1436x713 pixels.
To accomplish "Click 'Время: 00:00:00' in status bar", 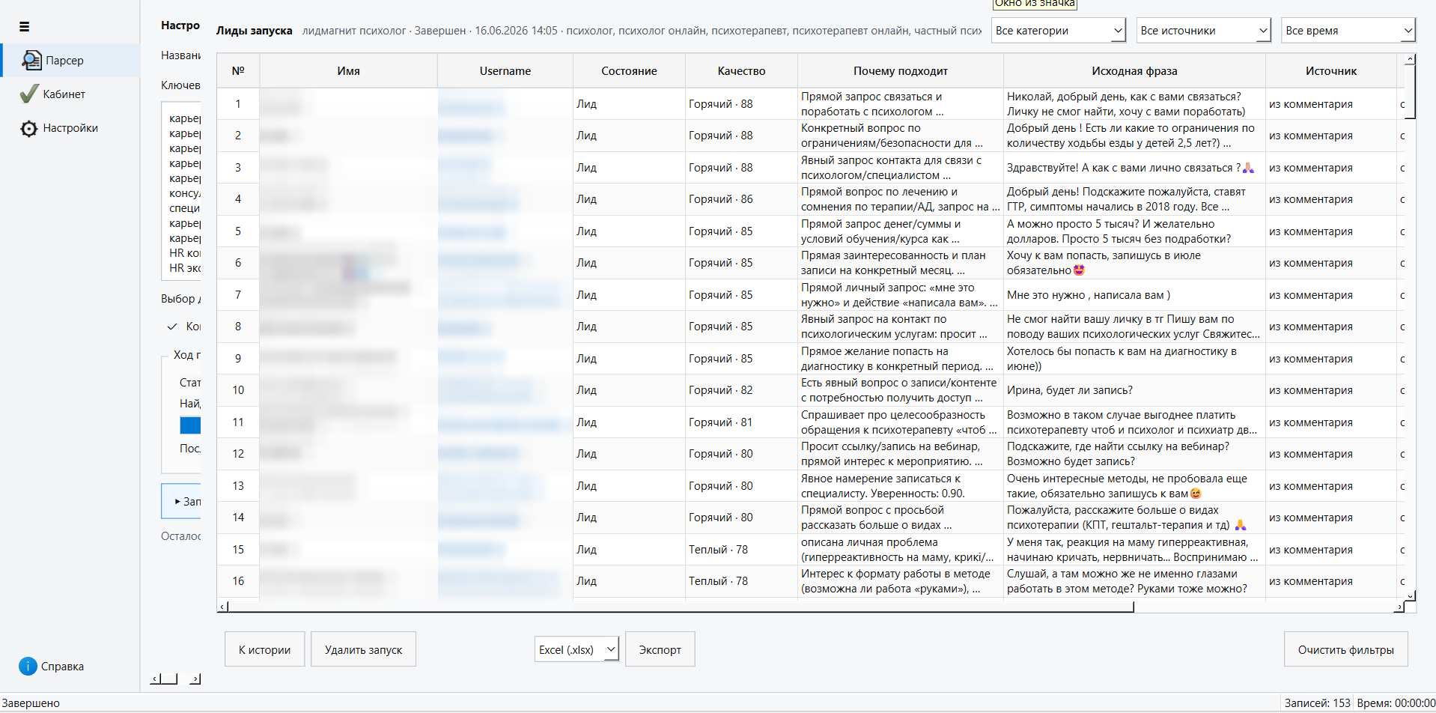I will coord(1396,703).
